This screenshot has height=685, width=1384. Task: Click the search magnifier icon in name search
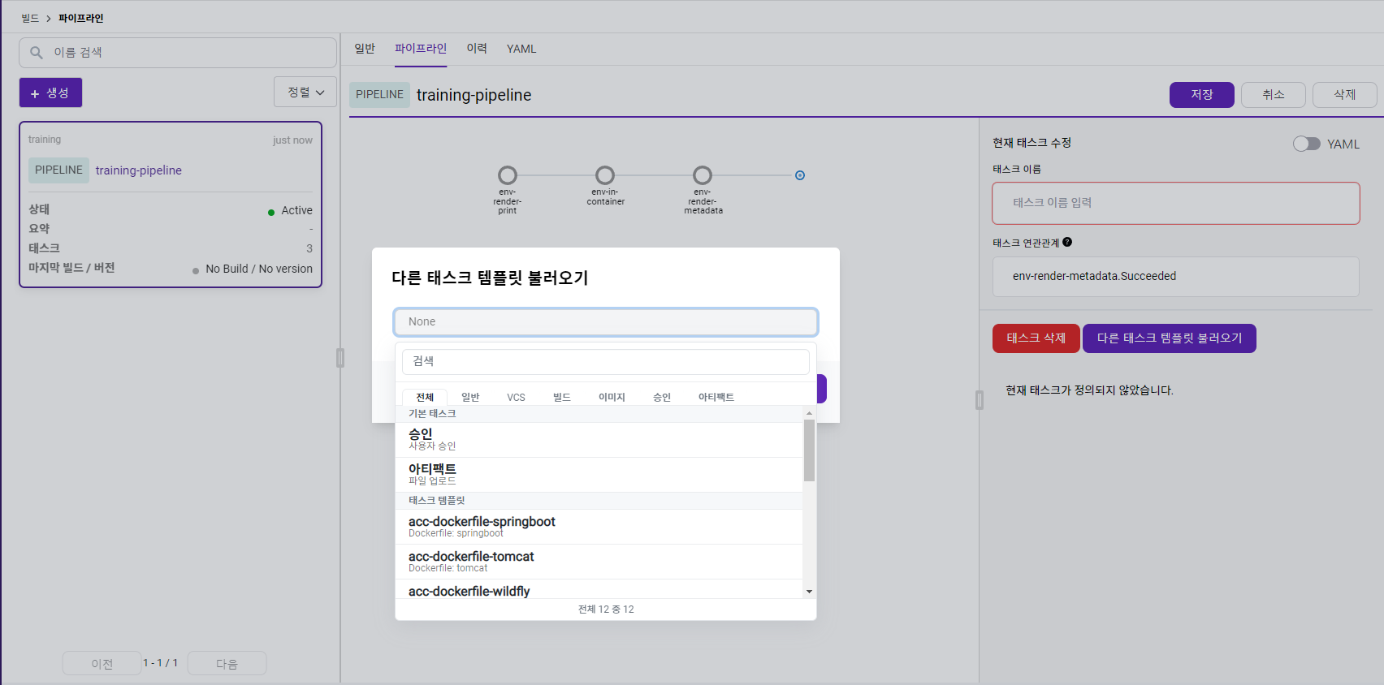coord(37,53)
